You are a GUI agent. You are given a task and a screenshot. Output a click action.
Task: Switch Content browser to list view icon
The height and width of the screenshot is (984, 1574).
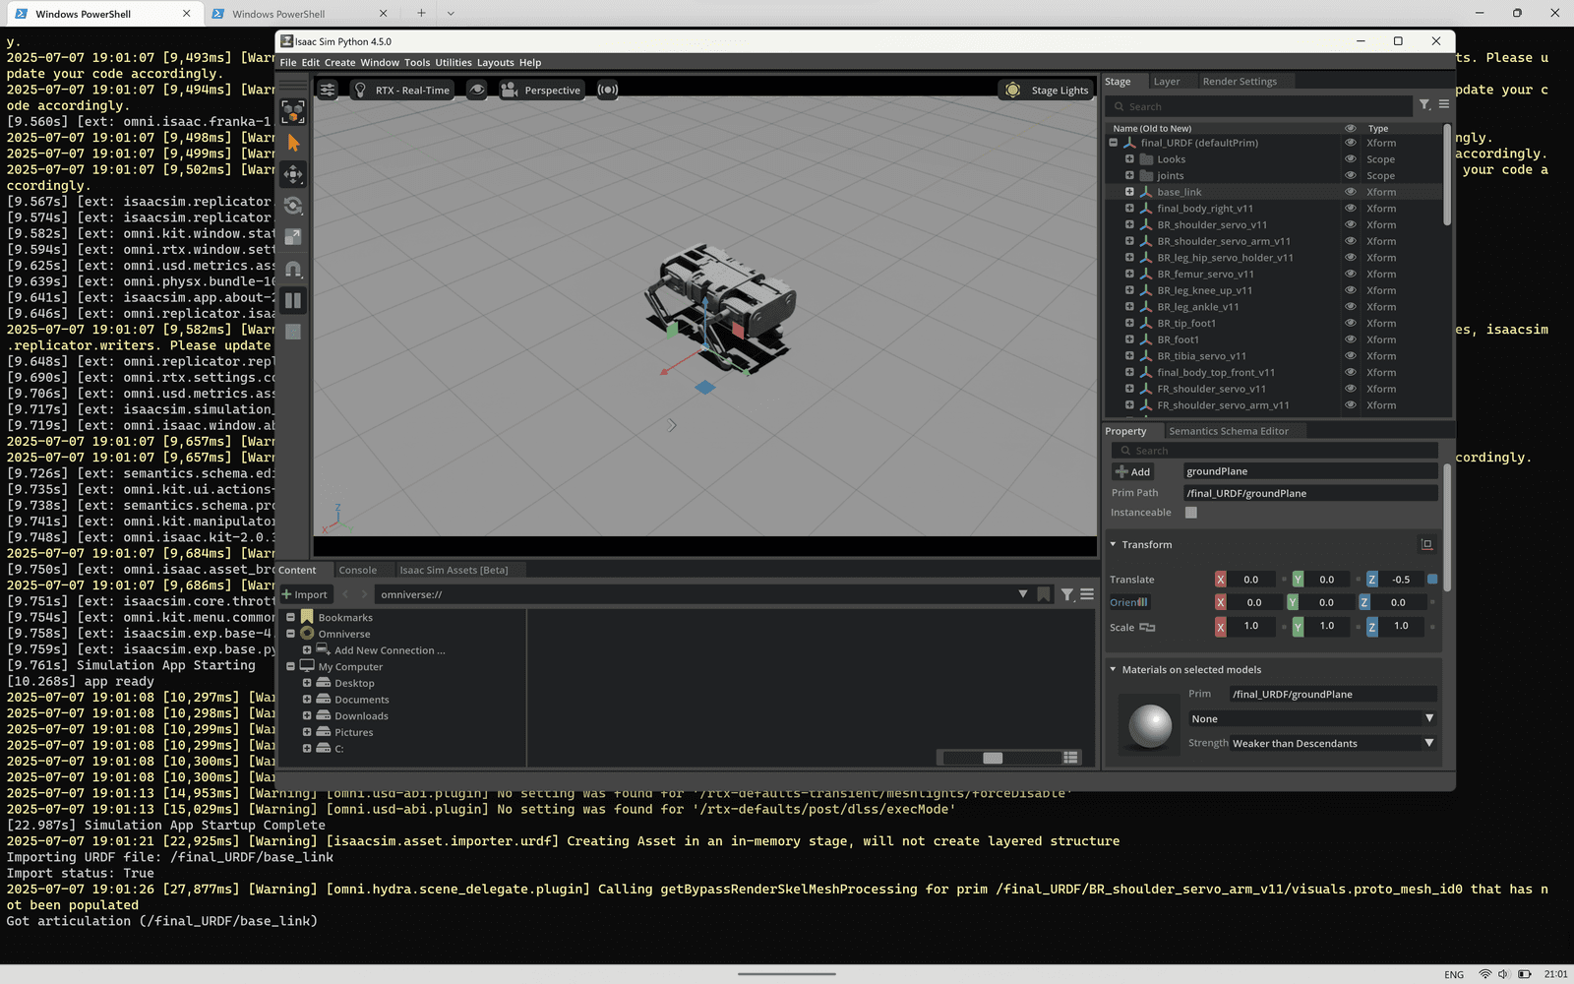(x=1071, y=758)
